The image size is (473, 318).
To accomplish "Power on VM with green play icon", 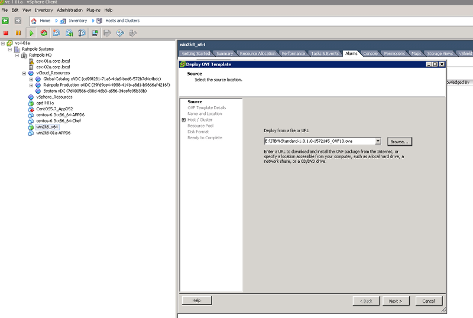I will pos(31,33).
